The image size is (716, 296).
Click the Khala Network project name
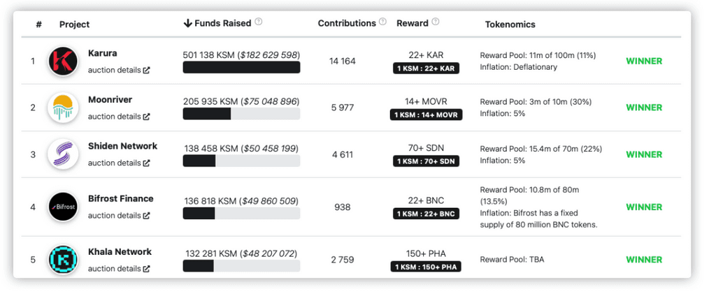pyautogui.click(x=120, y=252)
